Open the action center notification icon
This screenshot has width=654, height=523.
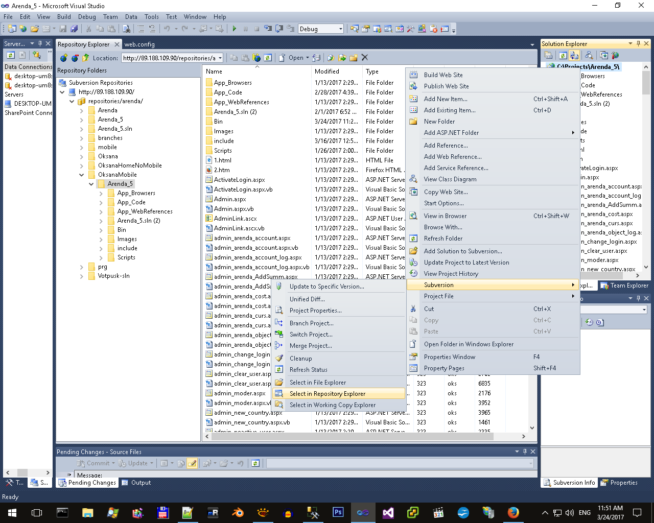pos(637,512)
